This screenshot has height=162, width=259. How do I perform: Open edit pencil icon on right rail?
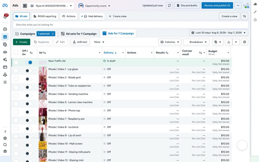click(x=255, y=12)
